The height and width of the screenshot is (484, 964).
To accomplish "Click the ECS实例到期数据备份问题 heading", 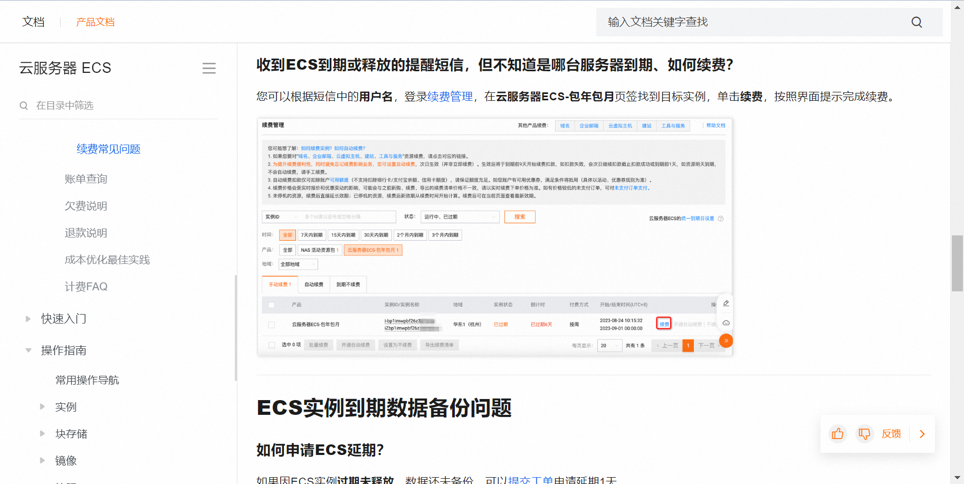I will (x=384, y=408).
